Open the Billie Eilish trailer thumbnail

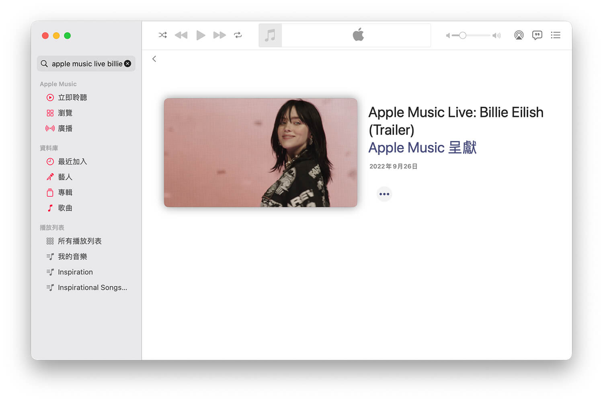pyautogui.click(x=260, y=153)
